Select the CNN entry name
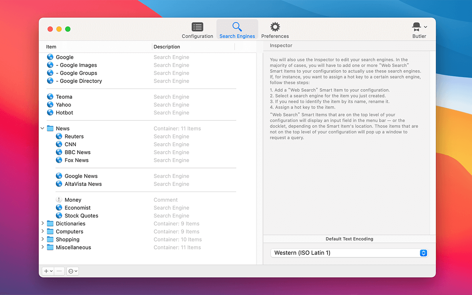The image size is (472, 295). point(70,144)
